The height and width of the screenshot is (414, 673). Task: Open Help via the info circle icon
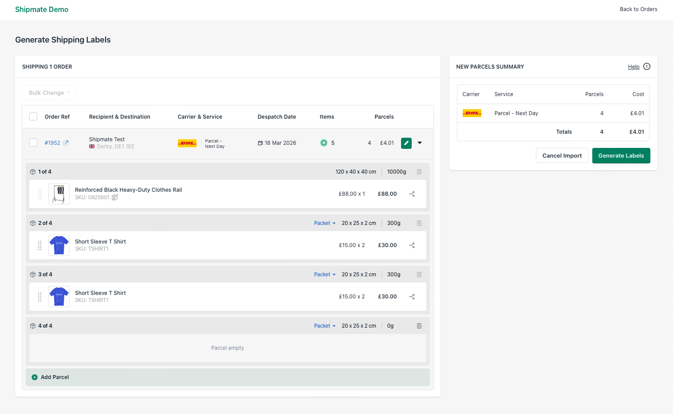(x=646, y=66)
